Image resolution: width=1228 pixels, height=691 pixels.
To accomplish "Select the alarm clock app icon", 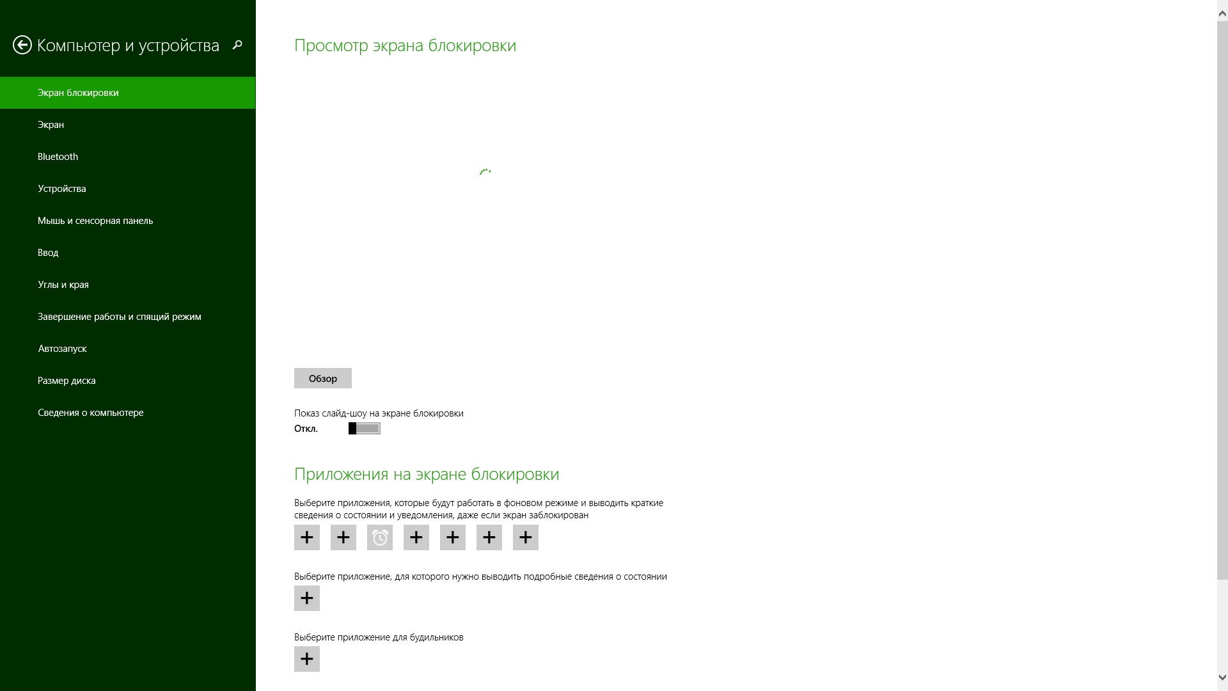I will [x=379, y=537].
